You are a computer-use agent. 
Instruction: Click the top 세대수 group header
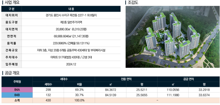pos(64,79)
